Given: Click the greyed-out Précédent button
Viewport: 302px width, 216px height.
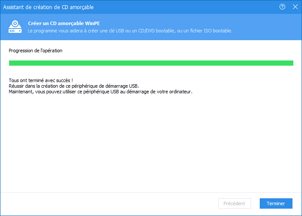Looking at the screenshot, I should [234, 203].
